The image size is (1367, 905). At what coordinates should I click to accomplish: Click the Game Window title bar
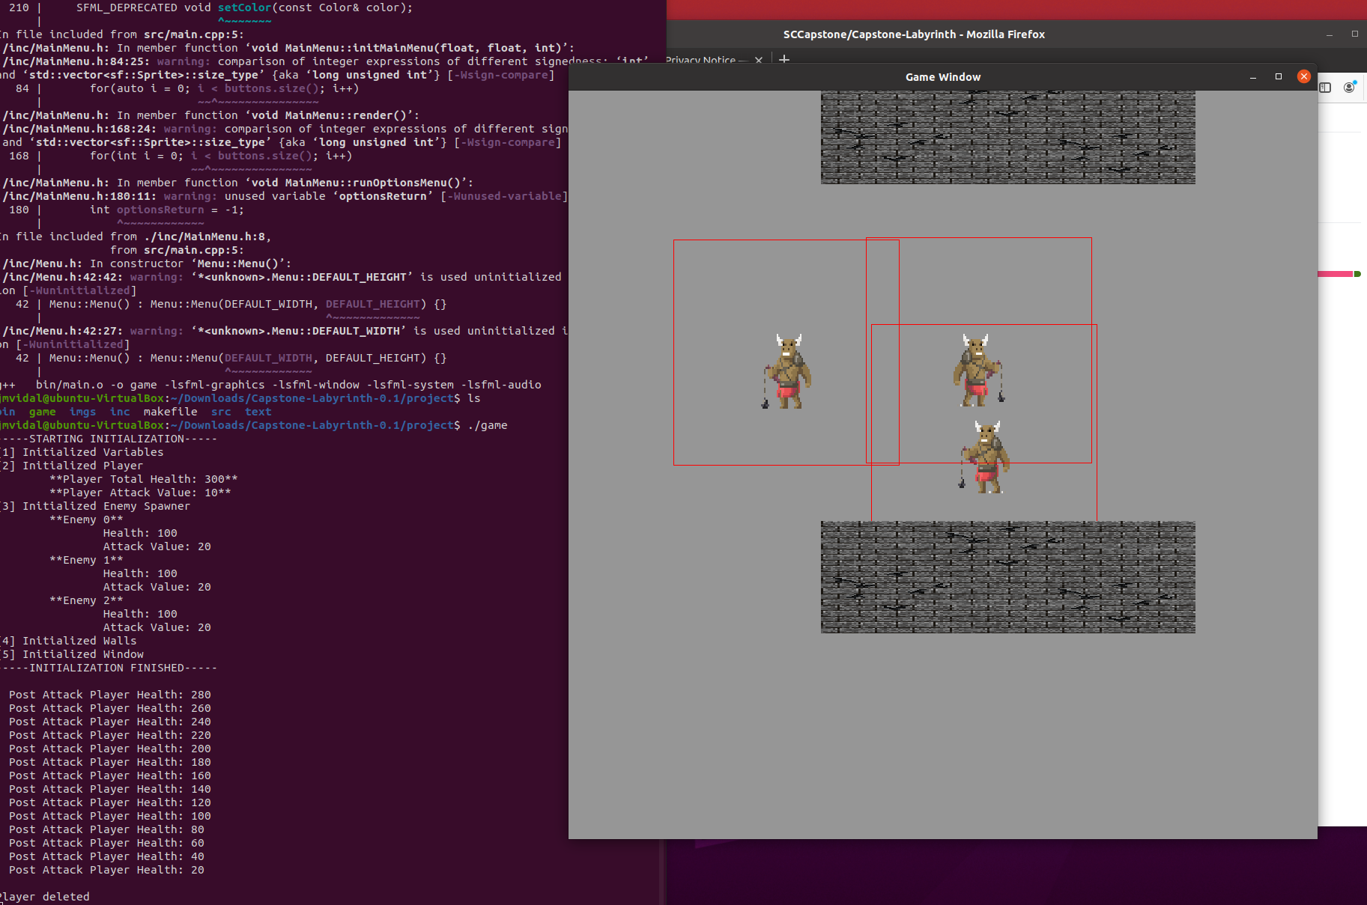pos(942,76)
